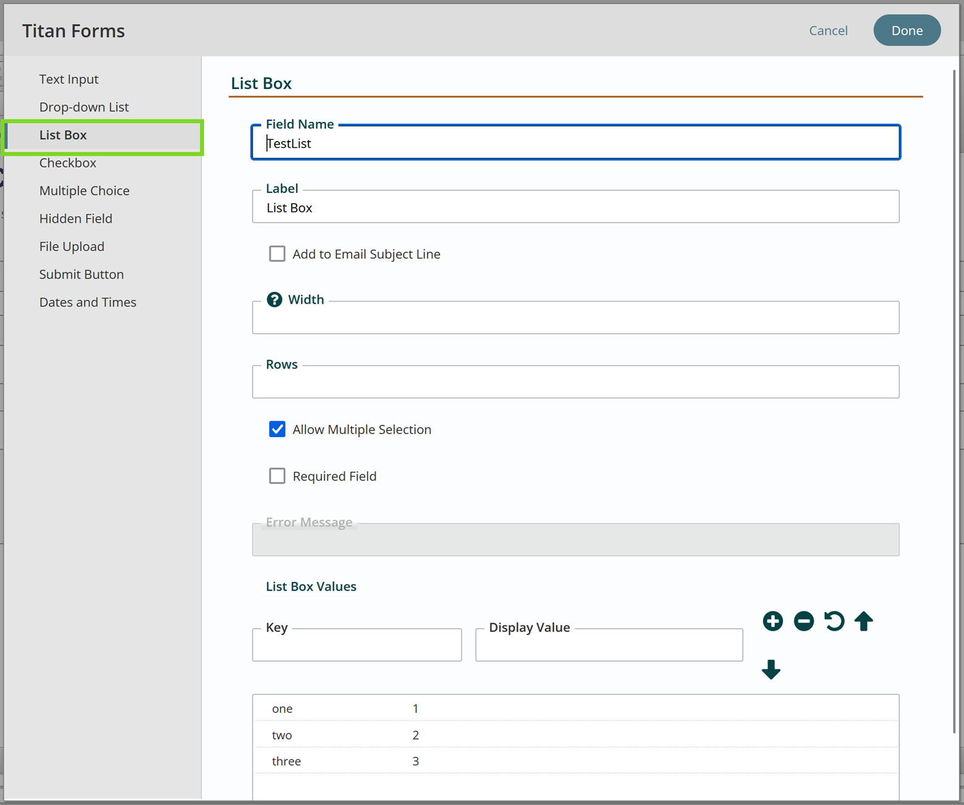Focus the Field Name input
The width and height of the screenshot is (964, 805).
tap(575, 143)
